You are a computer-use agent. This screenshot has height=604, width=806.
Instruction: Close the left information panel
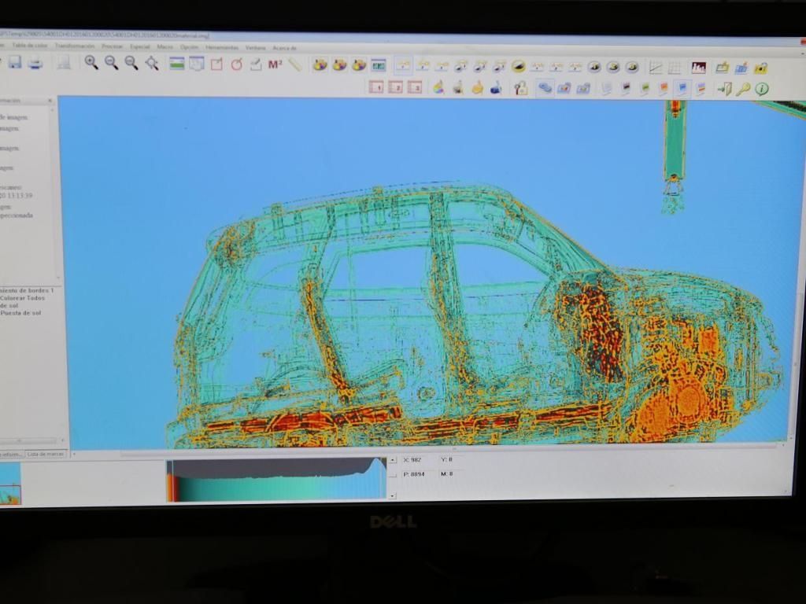coord(50,101)
